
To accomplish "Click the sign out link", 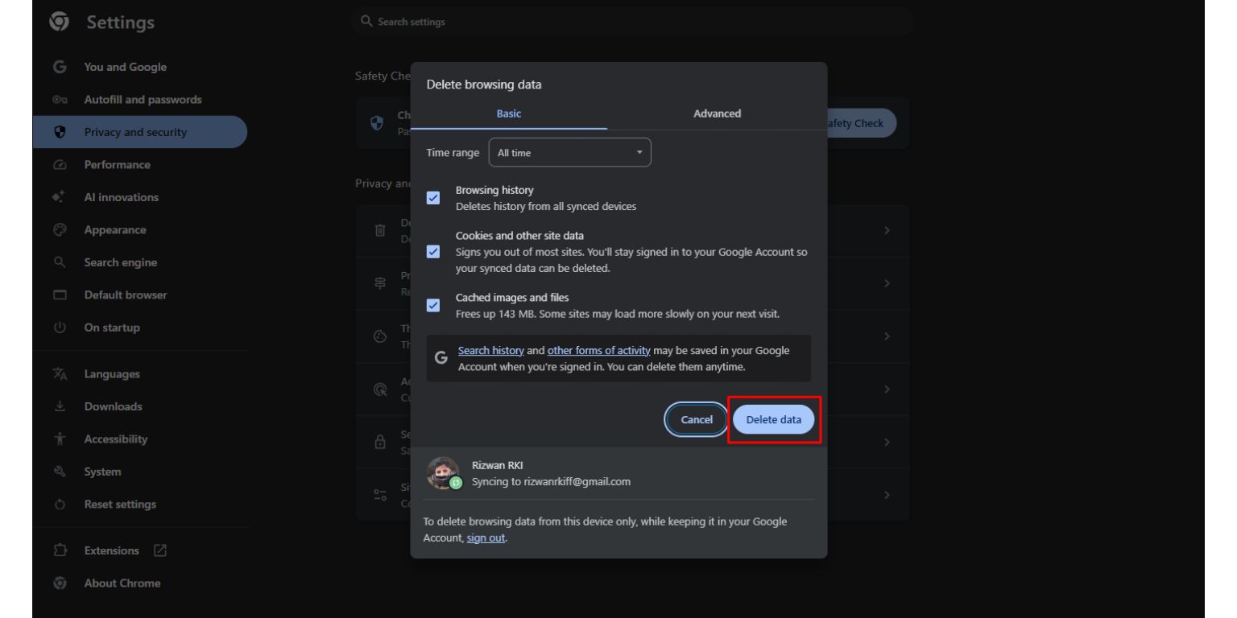I will [x=486, y=538].
